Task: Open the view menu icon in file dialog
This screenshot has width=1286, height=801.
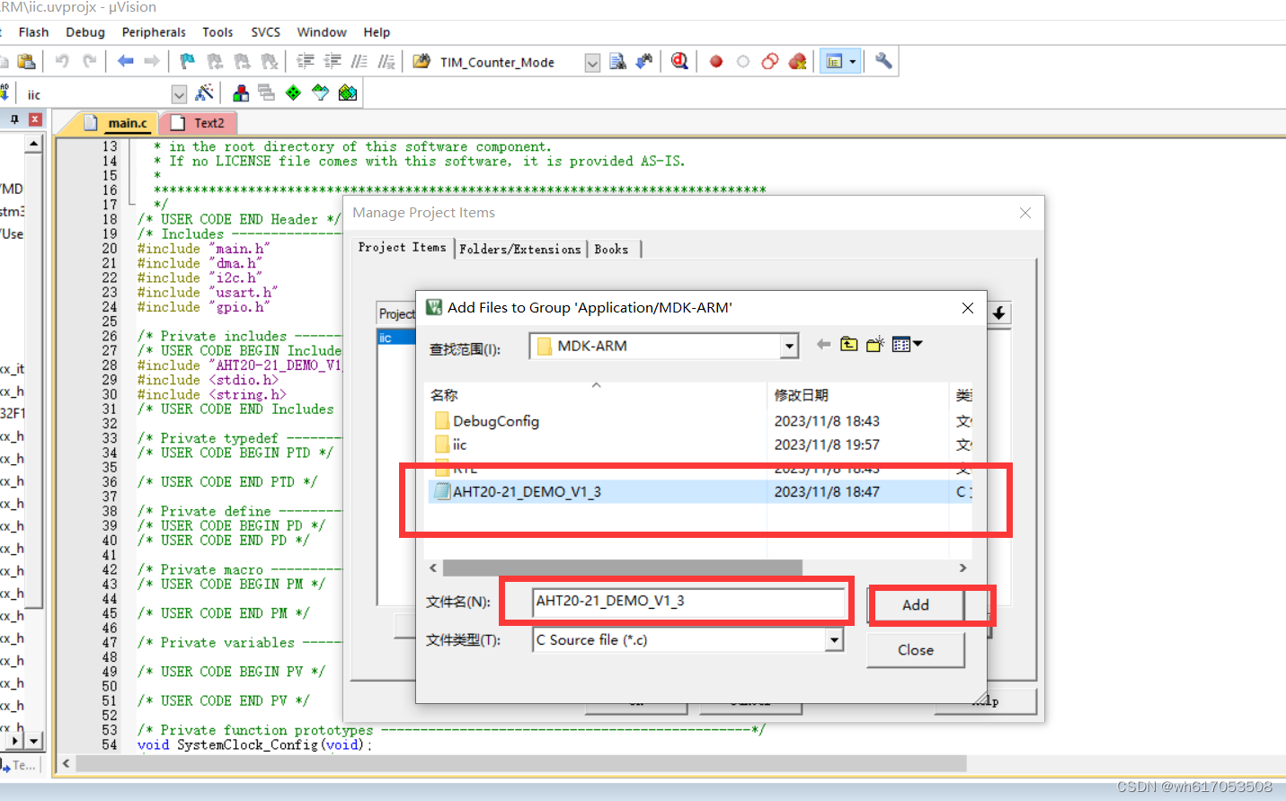Action: 907,344
